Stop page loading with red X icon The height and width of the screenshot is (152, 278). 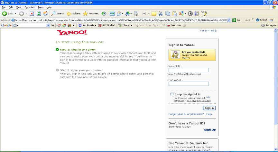coord(32,13)
